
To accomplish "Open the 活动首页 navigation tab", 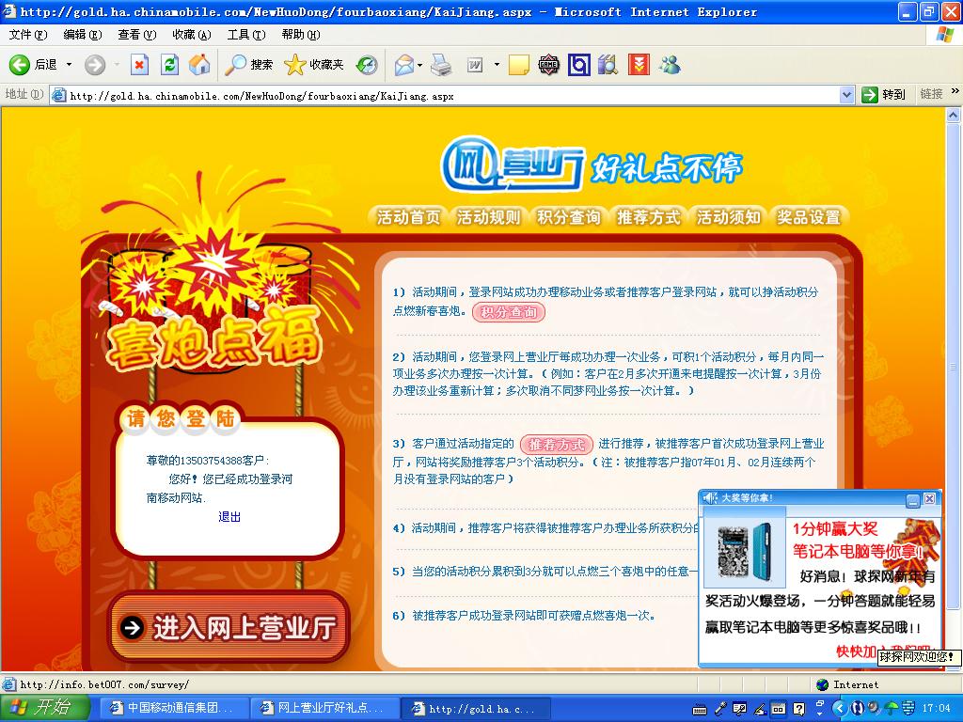I will coord(408,217).
